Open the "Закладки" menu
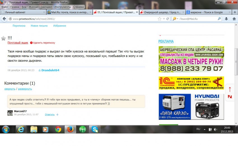 click(46, 6)
